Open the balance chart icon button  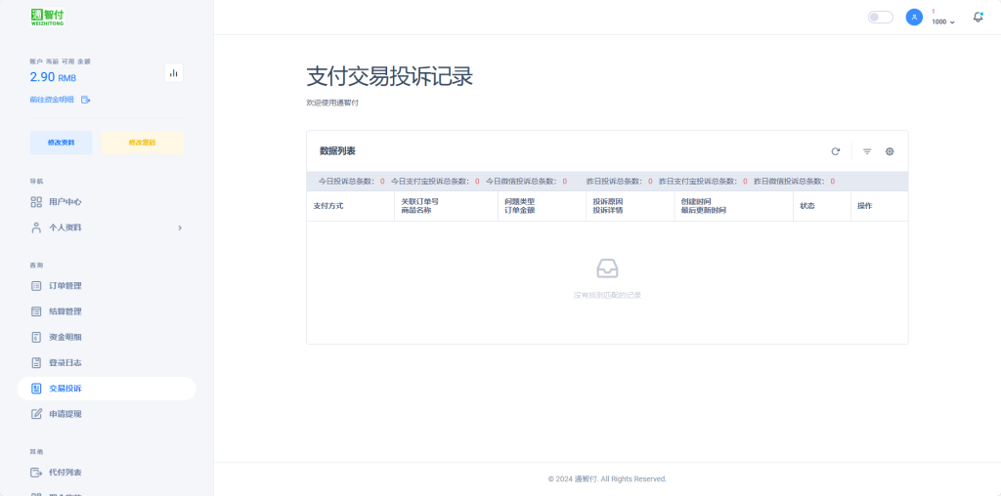(174, 73)
